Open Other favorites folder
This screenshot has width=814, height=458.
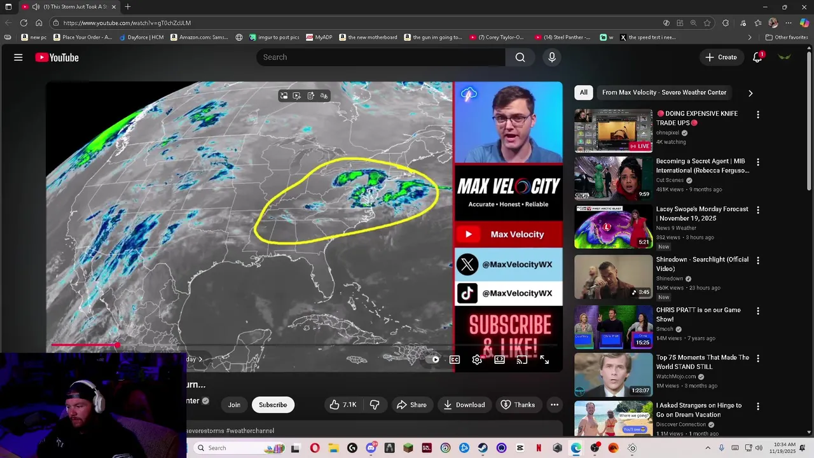(787, 38)
